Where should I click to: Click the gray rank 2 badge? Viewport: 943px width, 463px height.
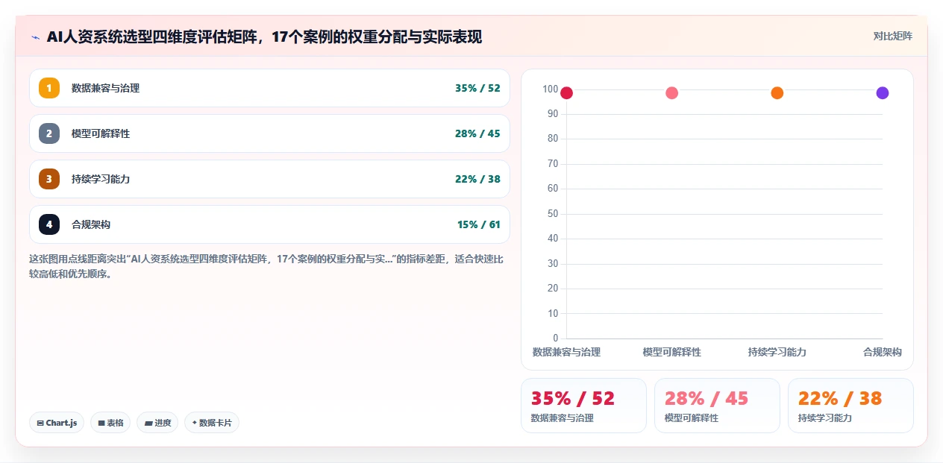[x=49, y=133]
